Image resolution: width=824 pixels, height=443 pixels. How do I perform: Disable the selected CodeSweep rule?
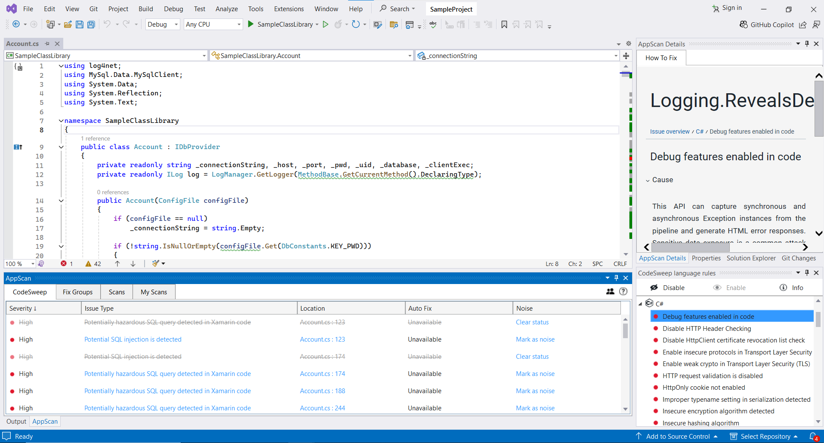click(667, 287)
